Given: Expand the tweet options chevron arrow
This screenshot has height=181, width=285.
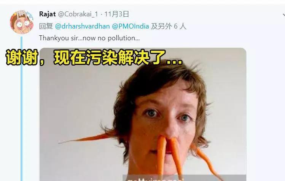Looking at the screenshot, I should click(x=283, y=15).
